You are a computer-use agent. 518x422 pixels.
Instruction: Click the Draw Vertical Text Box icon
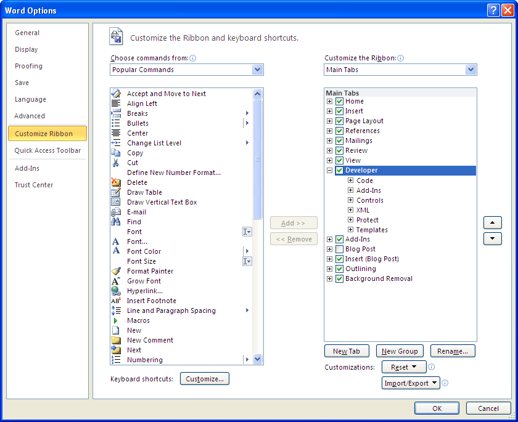coord(116,202)
